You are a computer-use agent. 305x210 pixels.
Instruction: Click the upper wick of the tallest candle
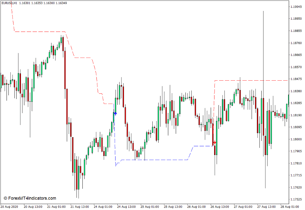[263, 47]
